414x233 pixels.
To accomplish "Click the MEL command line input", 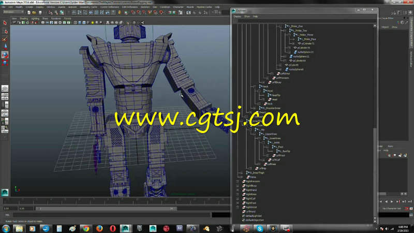I will tap(112, 215).
